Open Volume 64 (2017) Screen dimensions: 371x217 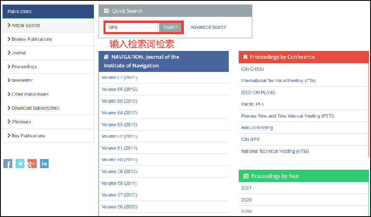tap(119, 113)
